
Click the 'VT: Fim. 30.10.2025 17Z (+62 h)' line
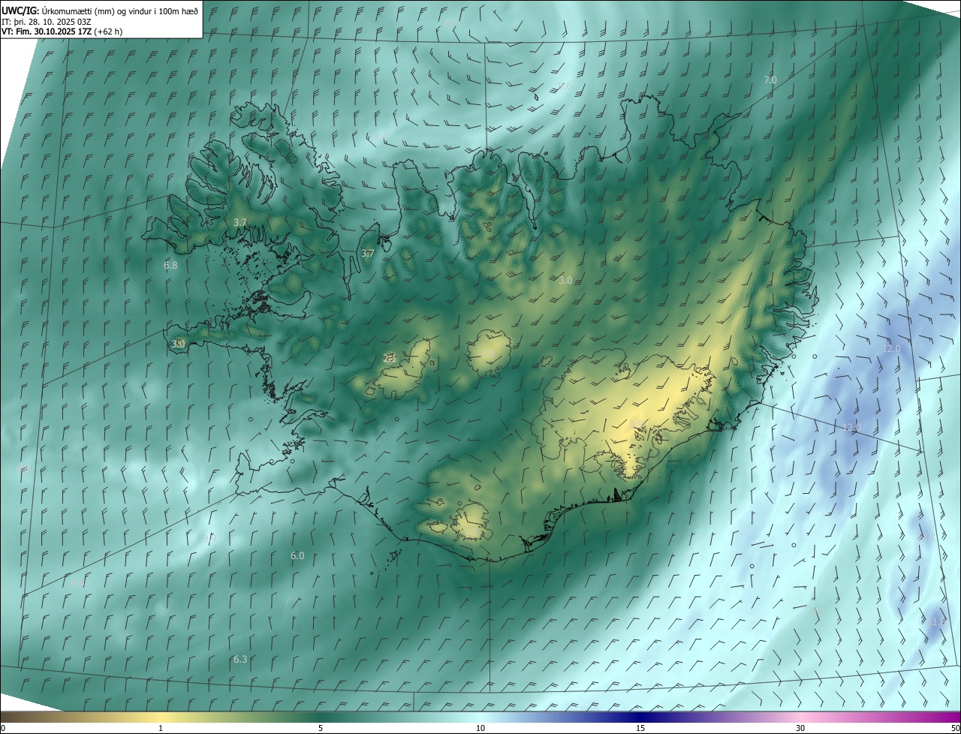point(62,32)
